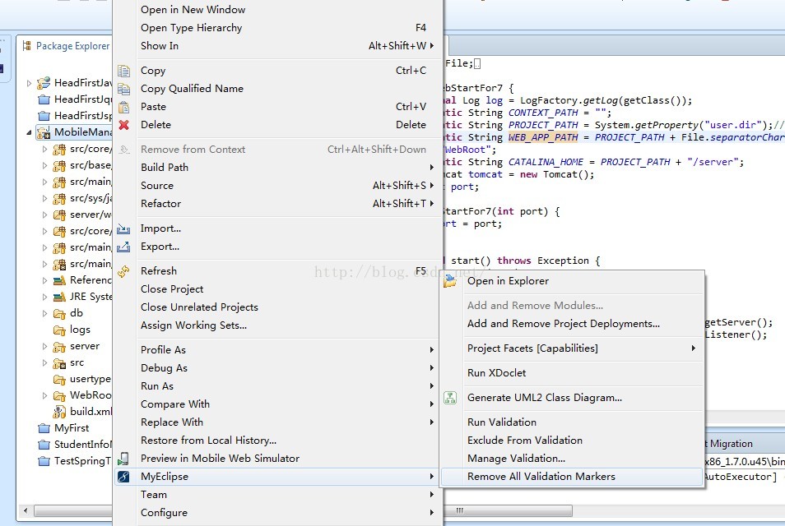Click the WebRoot folder icon
Viewport: 785px width, 526px height.
coord(59,395)
